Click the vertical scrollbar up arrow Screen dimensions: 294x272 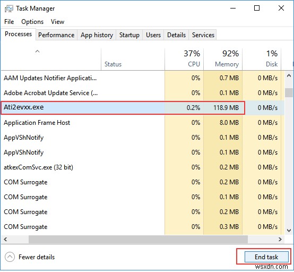(289, 76)
